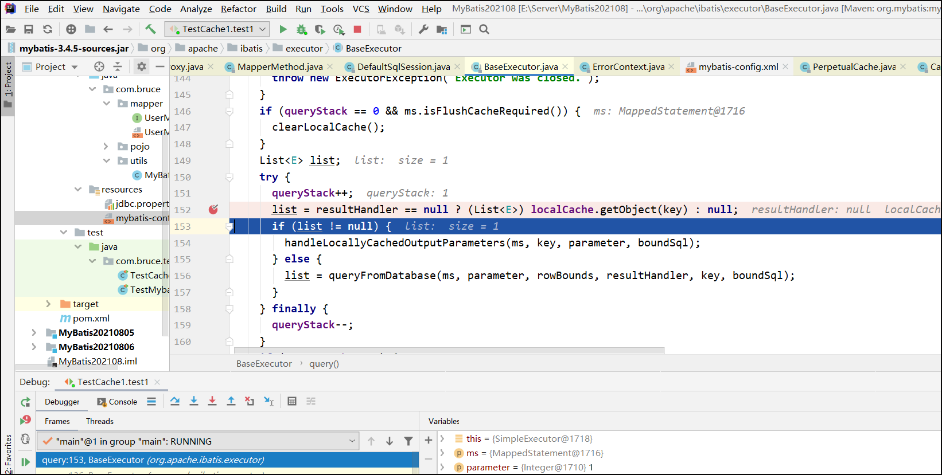Select query:153 BaseExecutor stack frame

(x=227, y=460)
